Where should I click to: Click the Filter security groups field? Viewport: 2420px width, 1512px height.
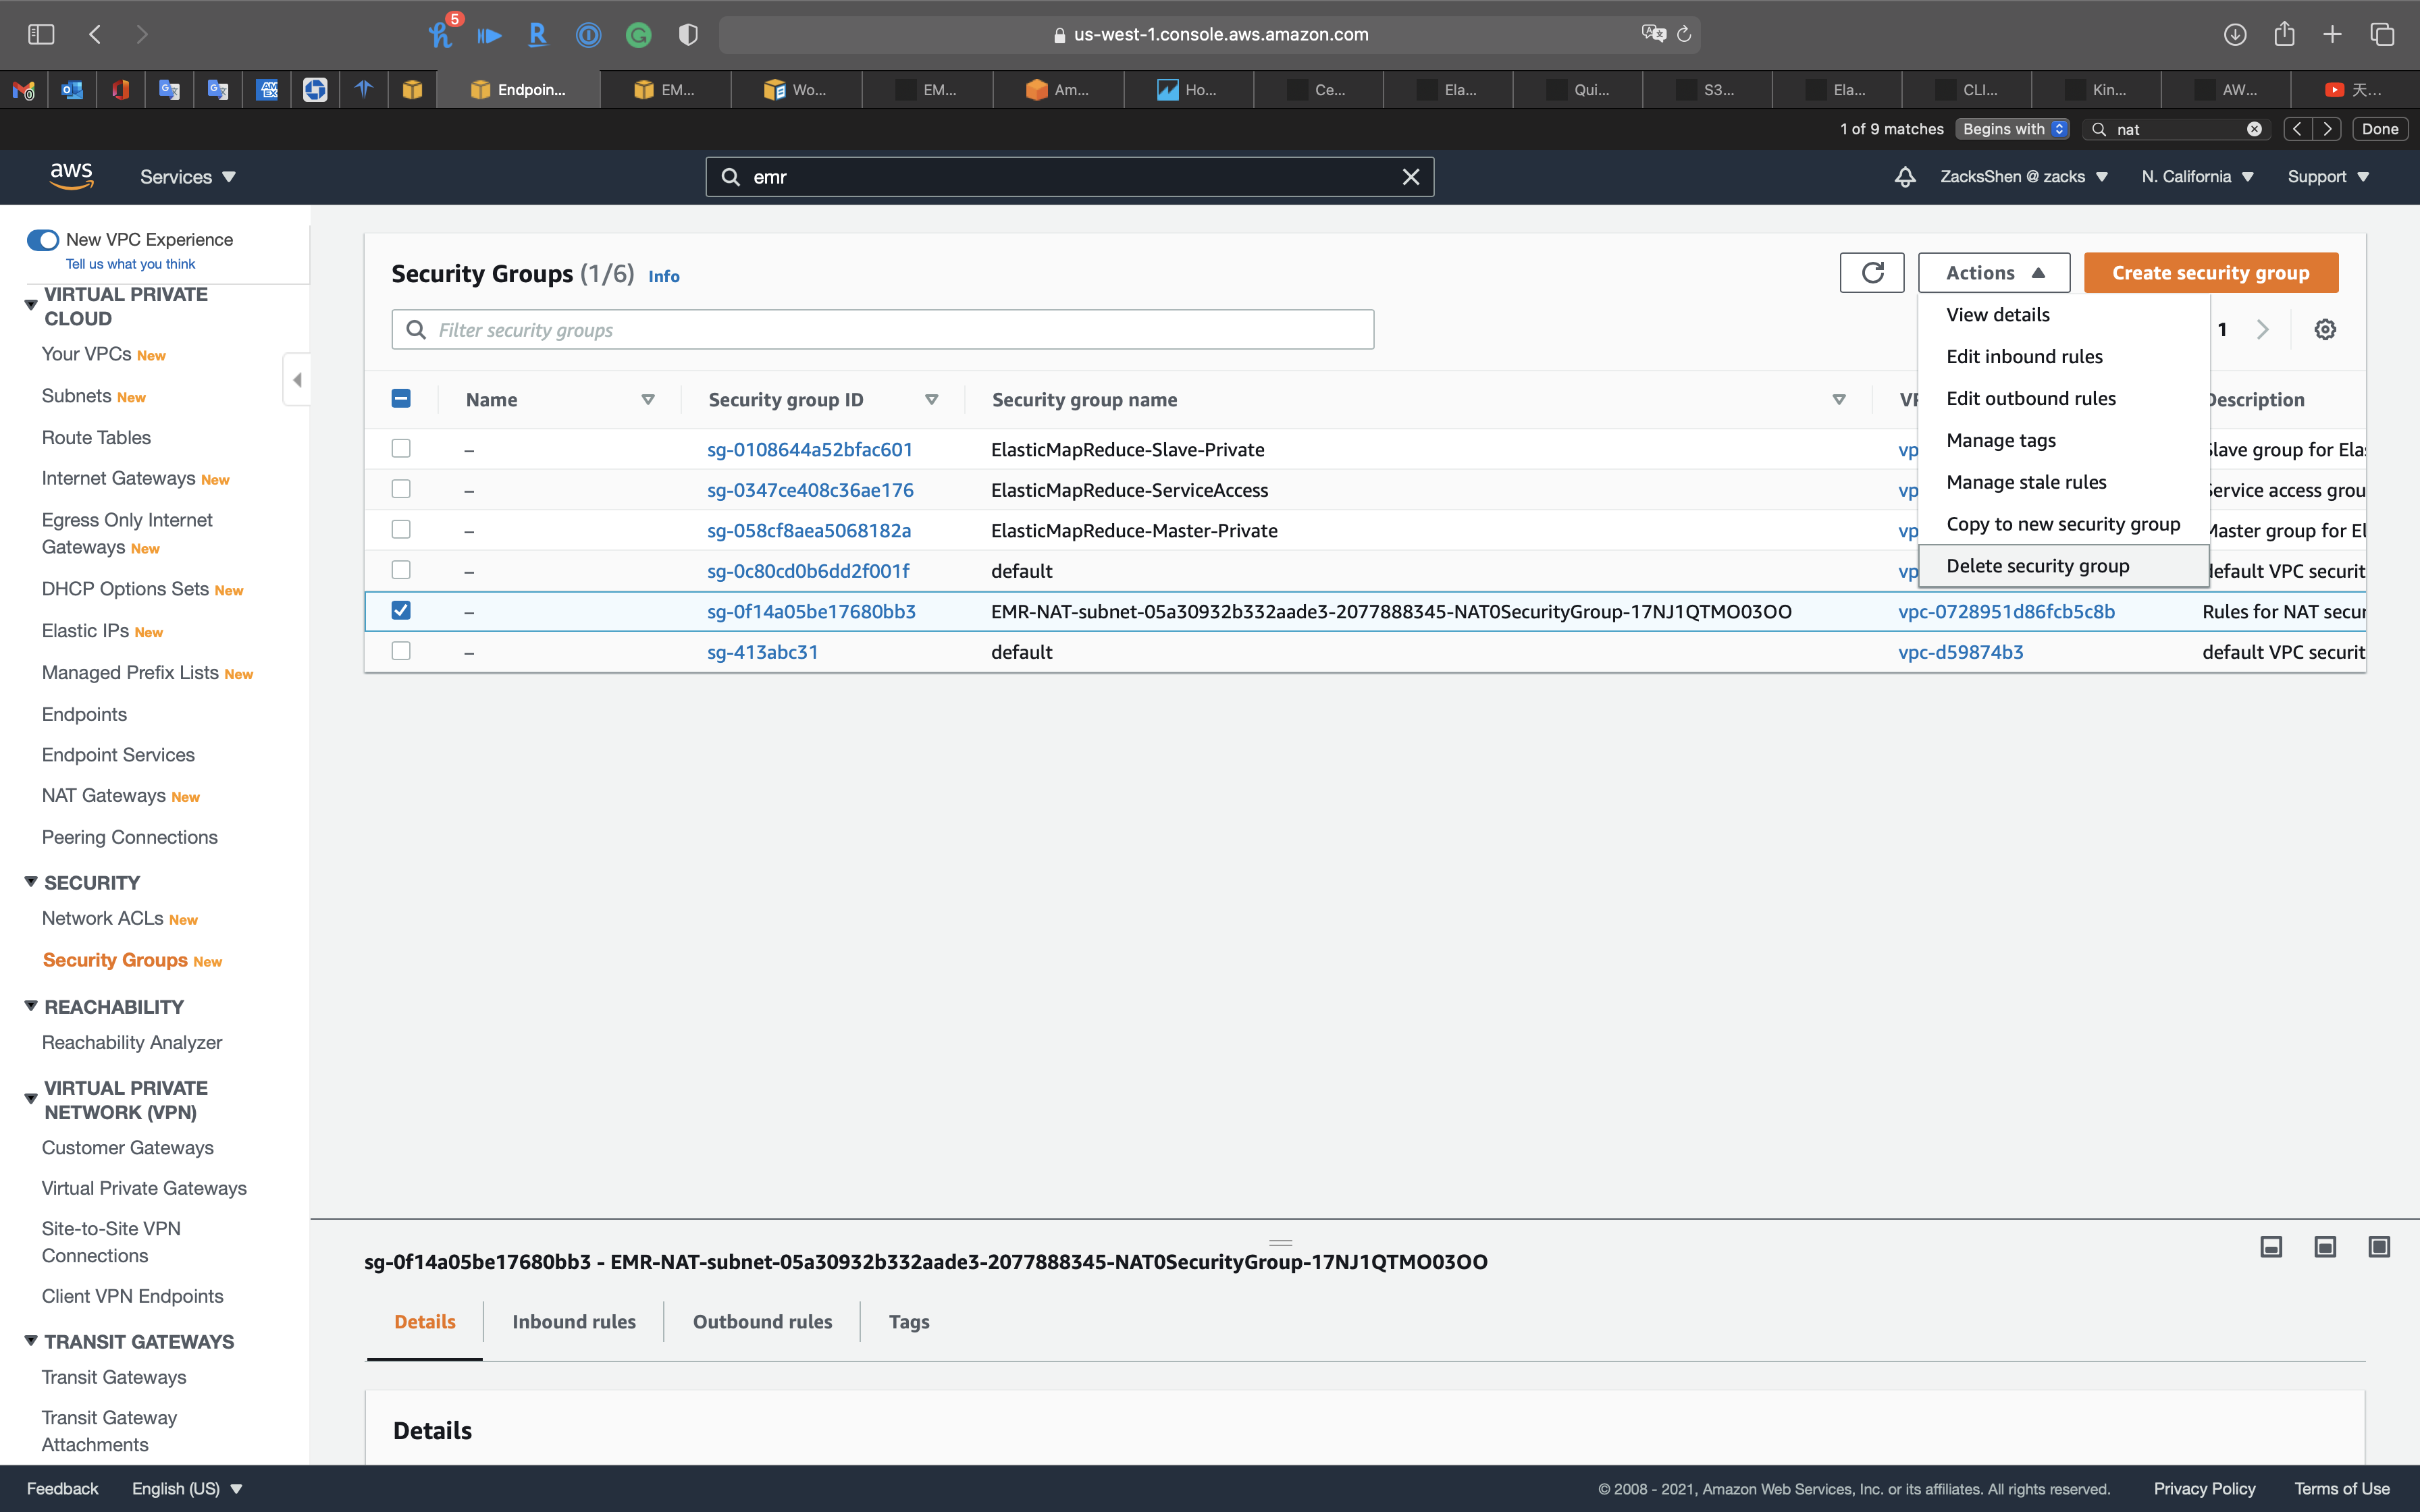coord(882,330)
